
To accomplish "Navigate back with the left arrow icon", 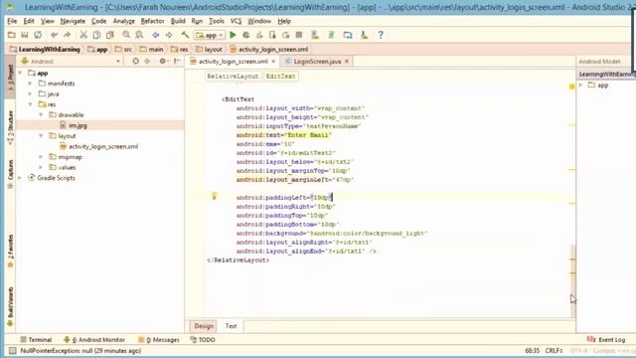I will pyautogui.click(x=155, y=36).
